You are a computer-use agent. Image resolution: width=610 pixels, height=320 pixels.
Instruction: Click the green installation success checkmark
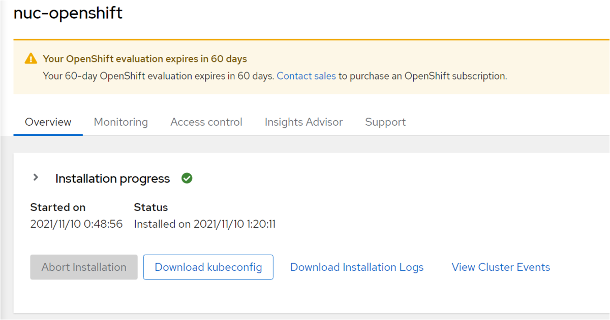click(187, 179)
